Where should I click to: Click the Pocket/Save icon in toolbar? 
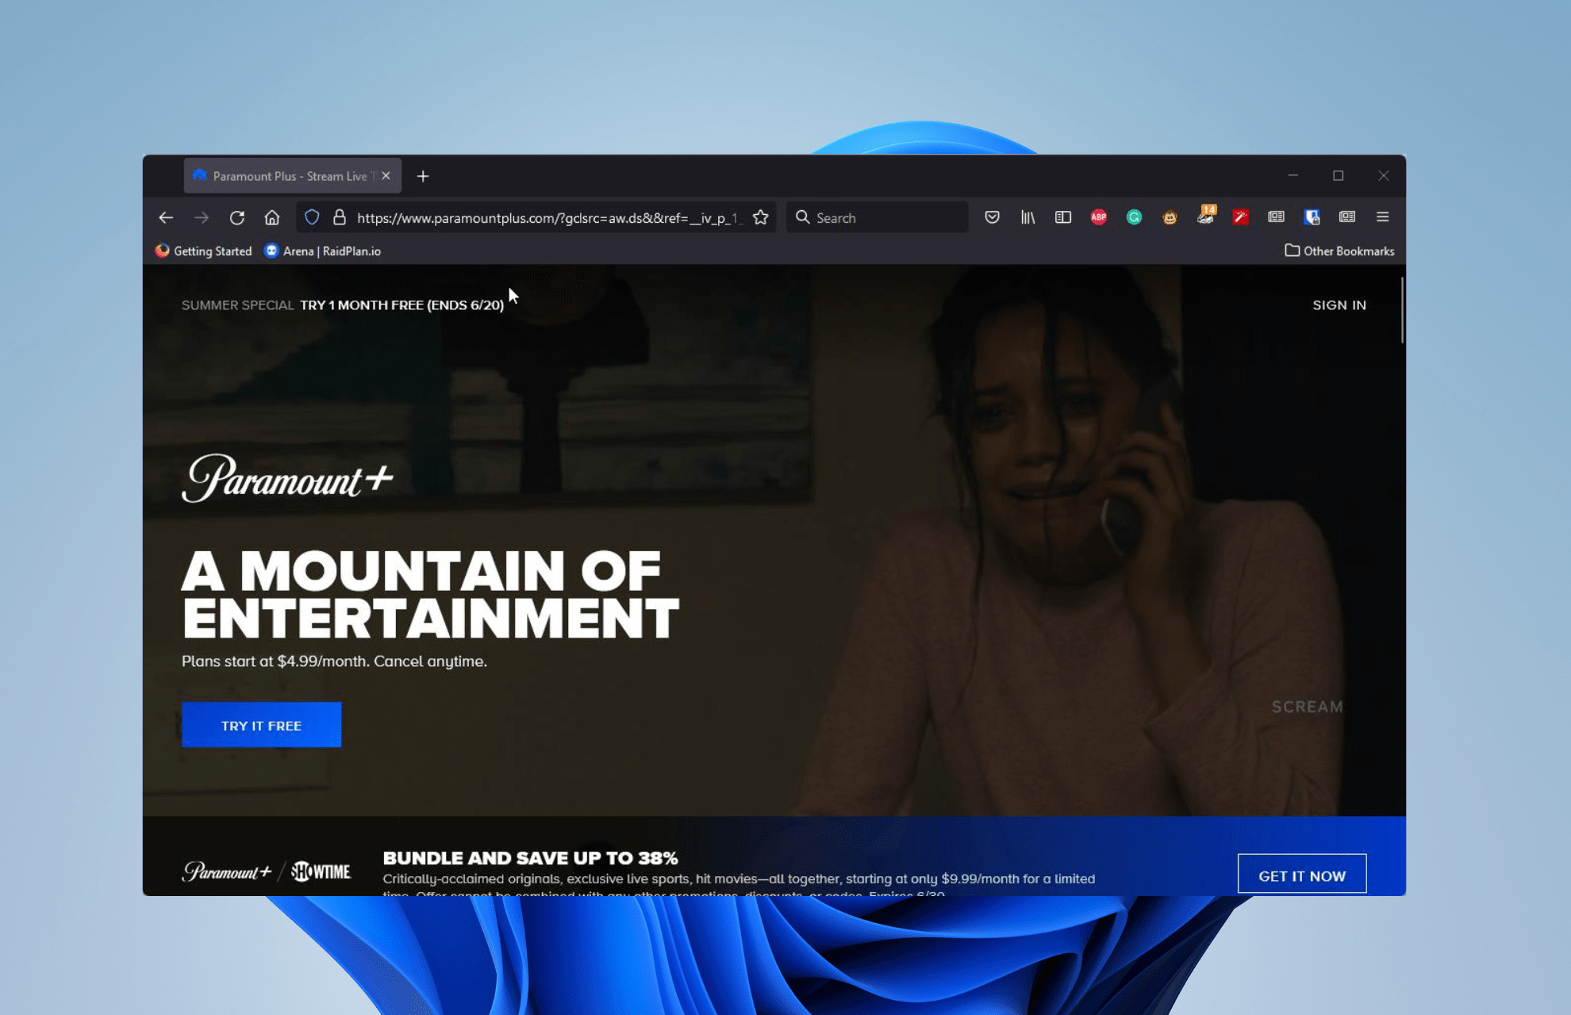point(993,217)
